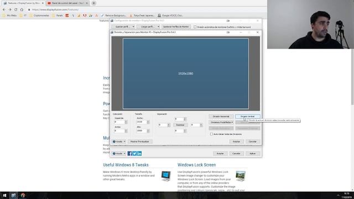
Task: Select the 1920x1080 monitor preview area
Action: point(186,74)
